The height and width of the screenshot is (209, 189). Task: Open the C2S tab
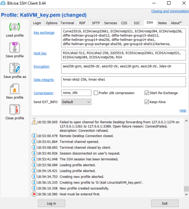(124, 23)
